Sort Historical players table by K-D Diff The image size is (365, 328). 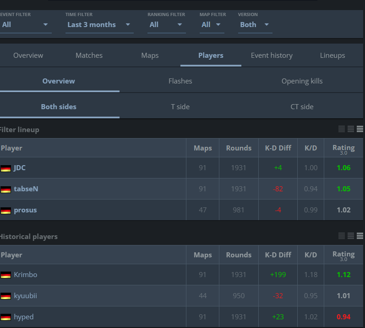pos(278,255)
